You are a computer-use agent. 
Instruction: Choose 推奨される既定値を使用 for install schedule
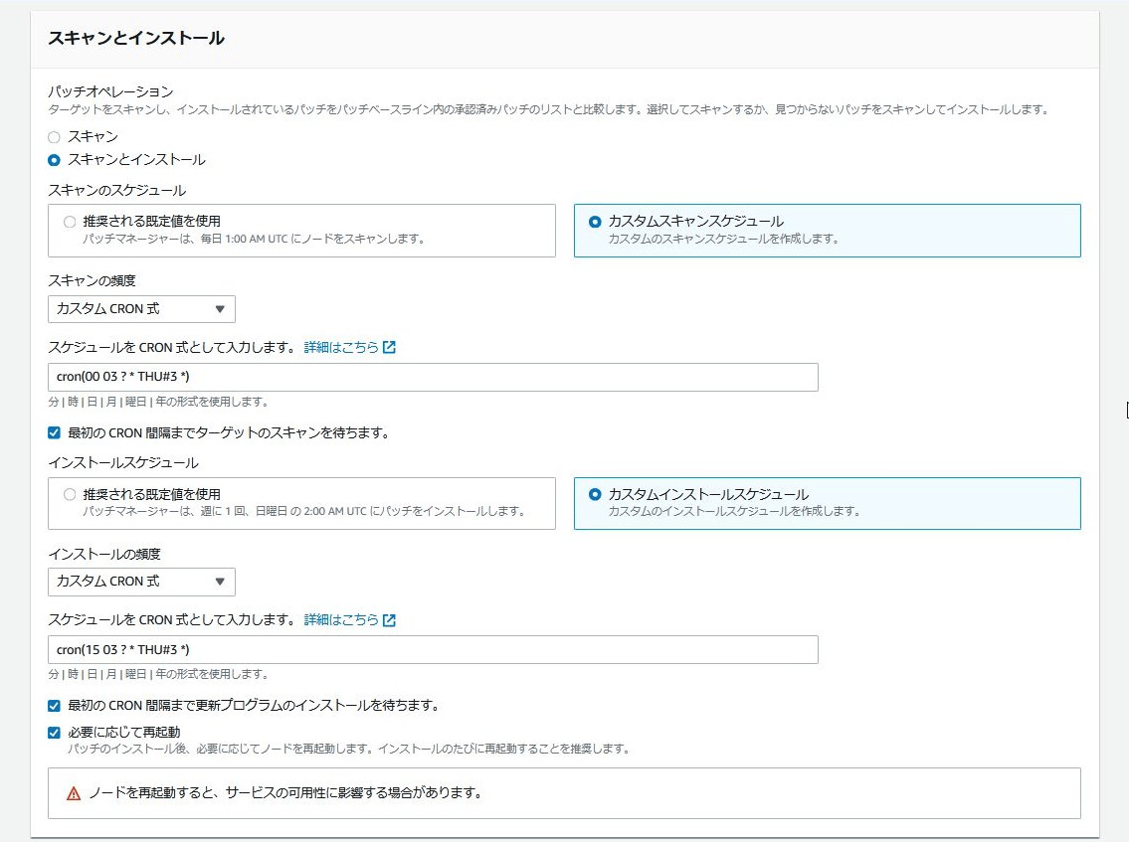(70, 494)
